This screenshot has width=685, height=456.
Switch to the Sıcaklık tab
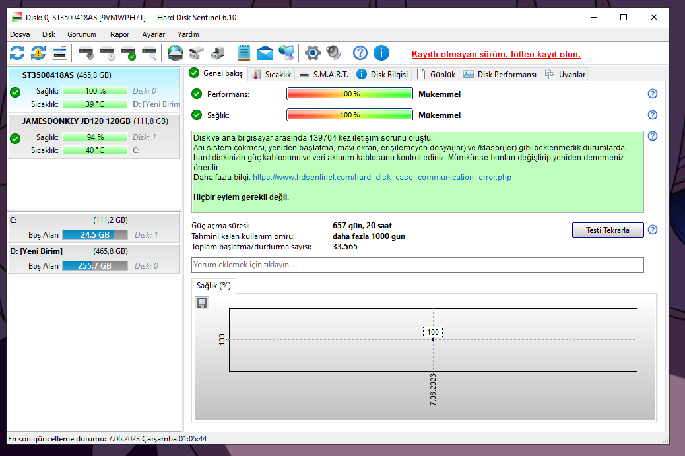[x=272, y=75]
